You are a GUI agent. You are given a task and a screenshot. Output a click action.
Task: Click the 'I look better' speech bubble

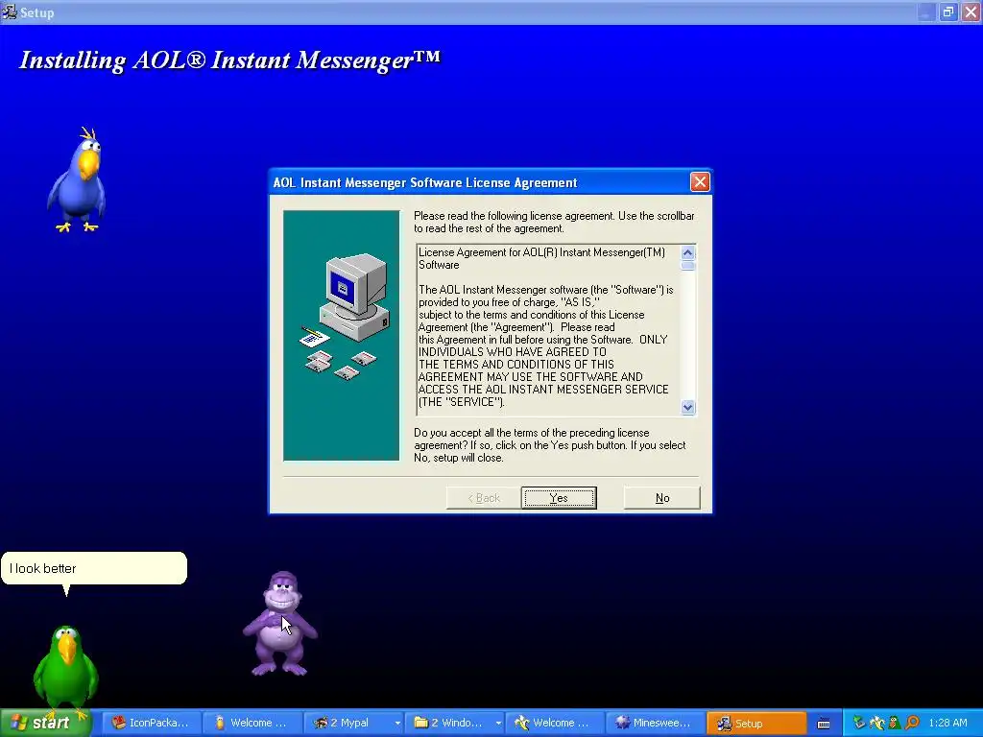click(x=94, y=568)
